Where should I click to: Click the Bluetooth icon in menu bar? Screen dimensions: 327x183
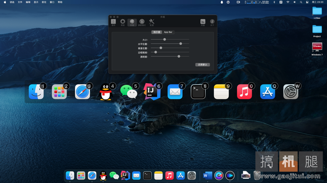(x=274, y=2)
